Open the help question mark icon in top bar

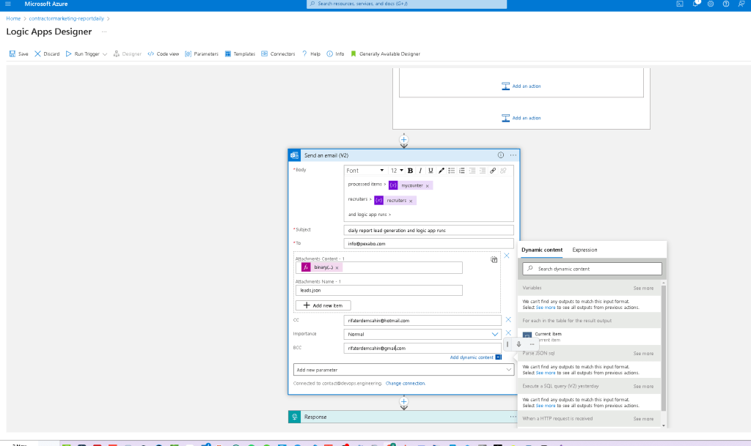coord(726,4)
